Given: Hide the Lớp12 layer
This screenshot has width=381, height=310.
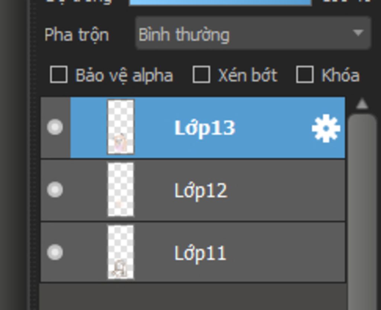Looking at the screenshot, I should click(x=55, y=190).
